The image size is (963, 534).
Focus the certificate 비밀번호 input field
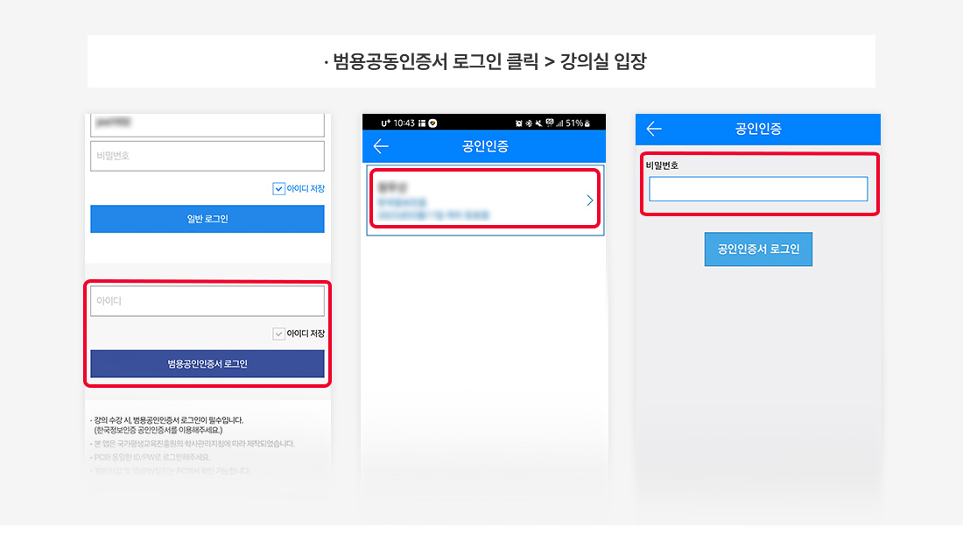point(758,189)
